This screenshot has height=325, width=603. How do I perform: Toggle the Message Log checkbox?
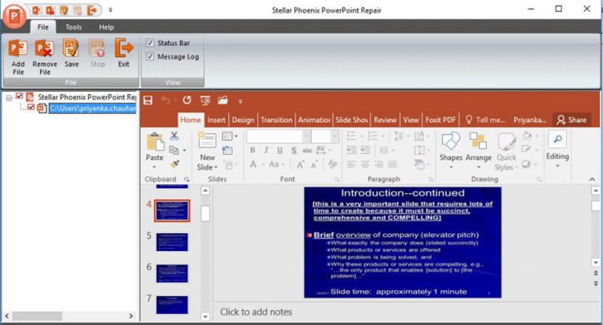point(150,57)
